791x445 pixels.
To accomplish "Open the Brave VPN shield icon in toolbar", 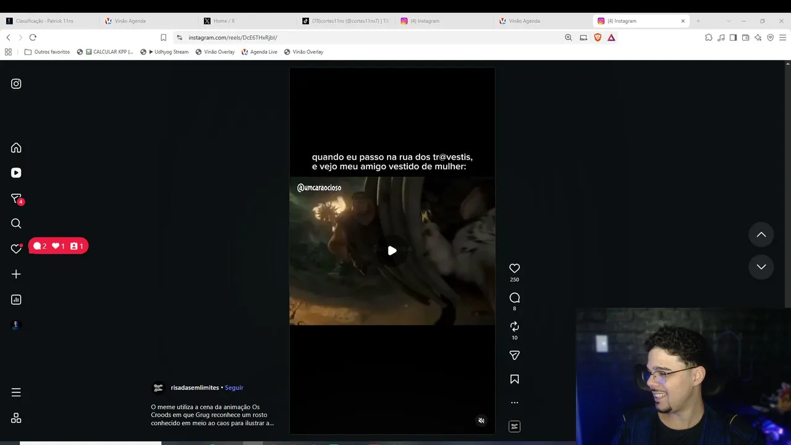I will coord(770,38).
